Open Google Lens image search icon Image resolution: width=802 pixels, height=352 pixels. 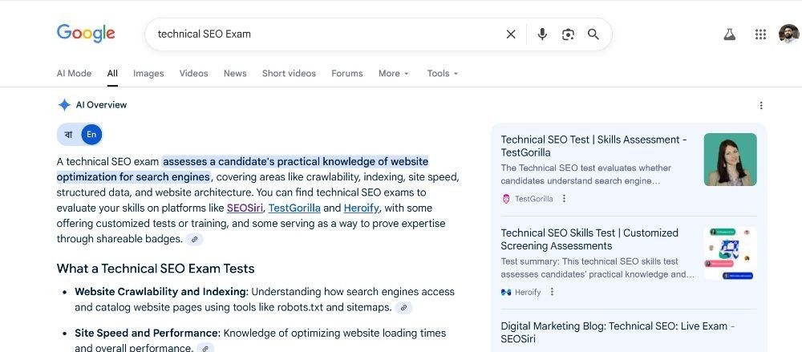[568, 34]
